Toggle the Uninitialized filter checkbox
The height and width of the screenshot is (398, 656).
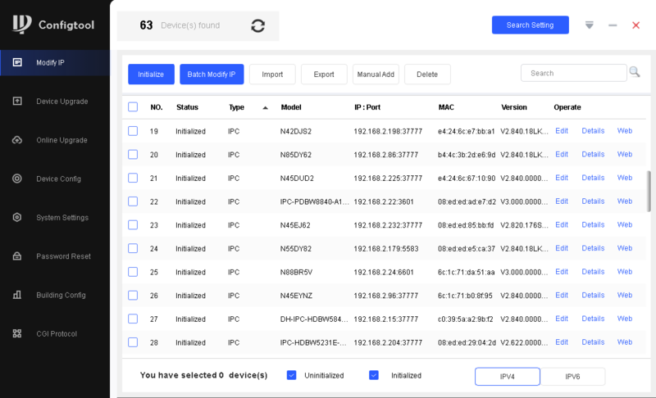click(292, 375)
